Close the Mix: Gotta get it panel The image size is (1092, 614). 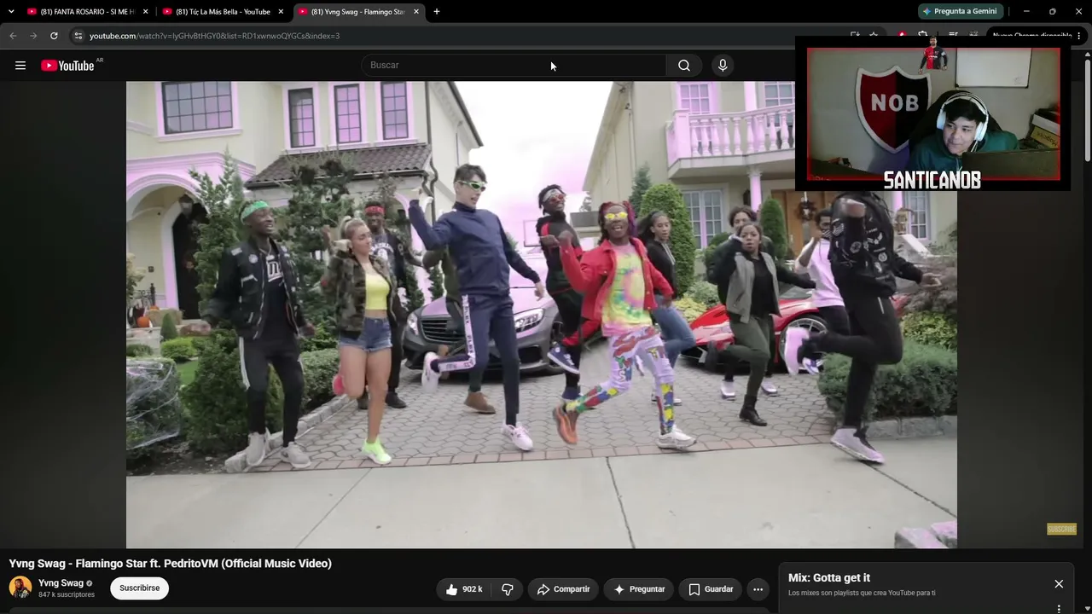1059,584
